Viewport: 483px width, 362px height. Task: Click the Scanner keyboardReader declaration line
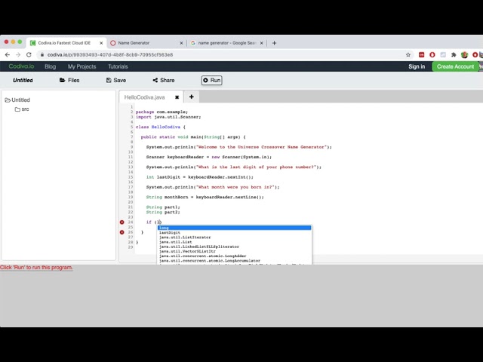(x=209, y=157)
